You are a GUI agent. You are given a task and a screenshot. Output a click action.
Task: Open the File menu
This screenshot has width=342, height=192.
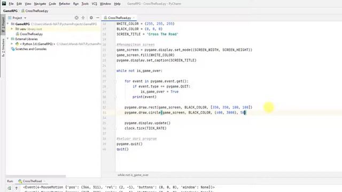11,4
